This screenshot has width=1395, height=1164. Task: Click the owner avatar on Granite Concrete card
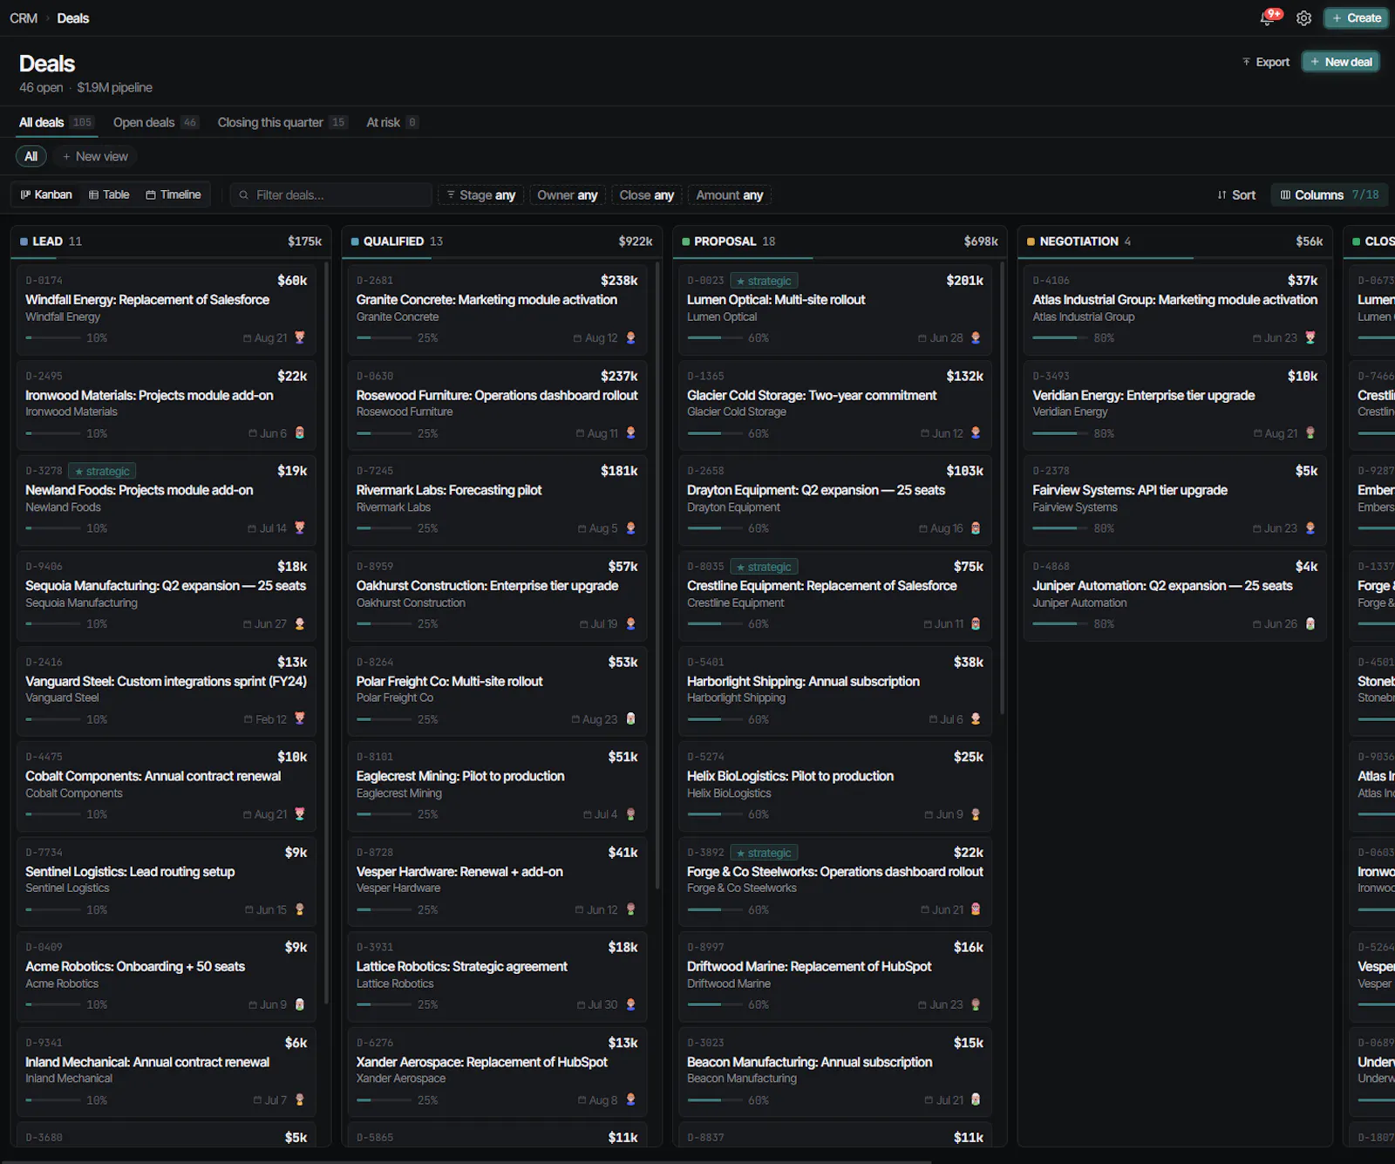(x=631, y=337)
